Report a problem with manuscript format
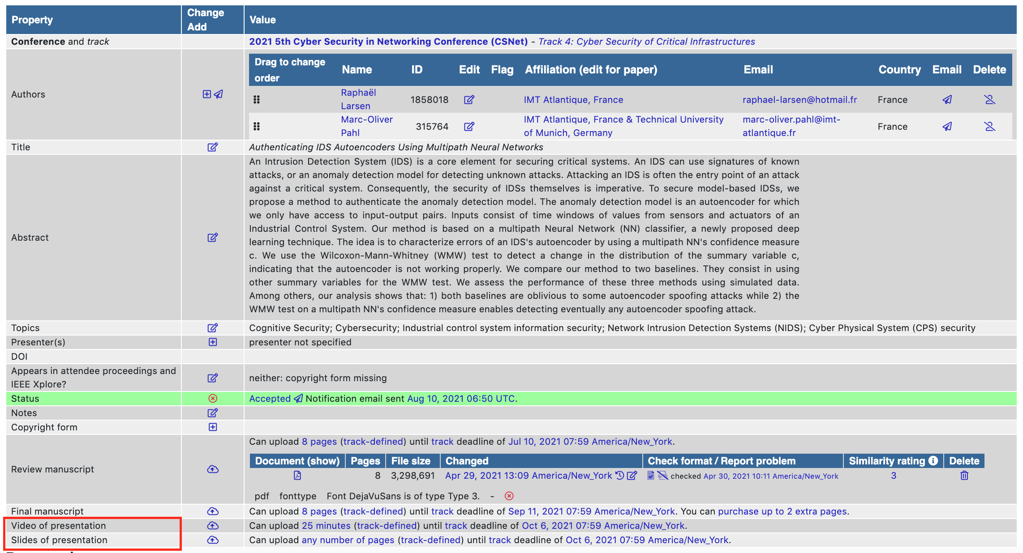The image size is (1023, 553). pos(662,475)
